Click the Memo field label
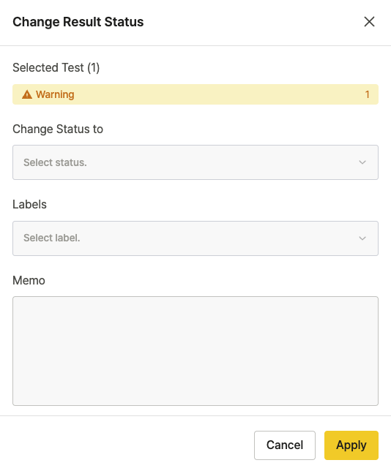The image size is (391, 471). (29, 281)
